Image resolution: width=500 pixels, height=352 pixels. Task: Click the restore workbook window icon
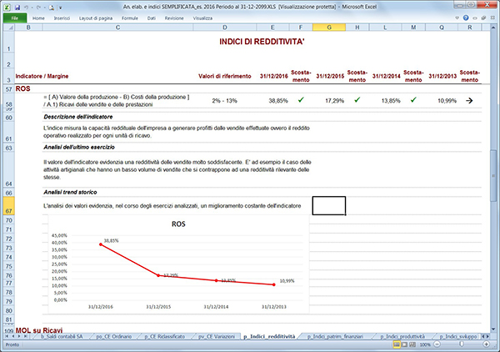pyautogui.click(x=484, y=17)
